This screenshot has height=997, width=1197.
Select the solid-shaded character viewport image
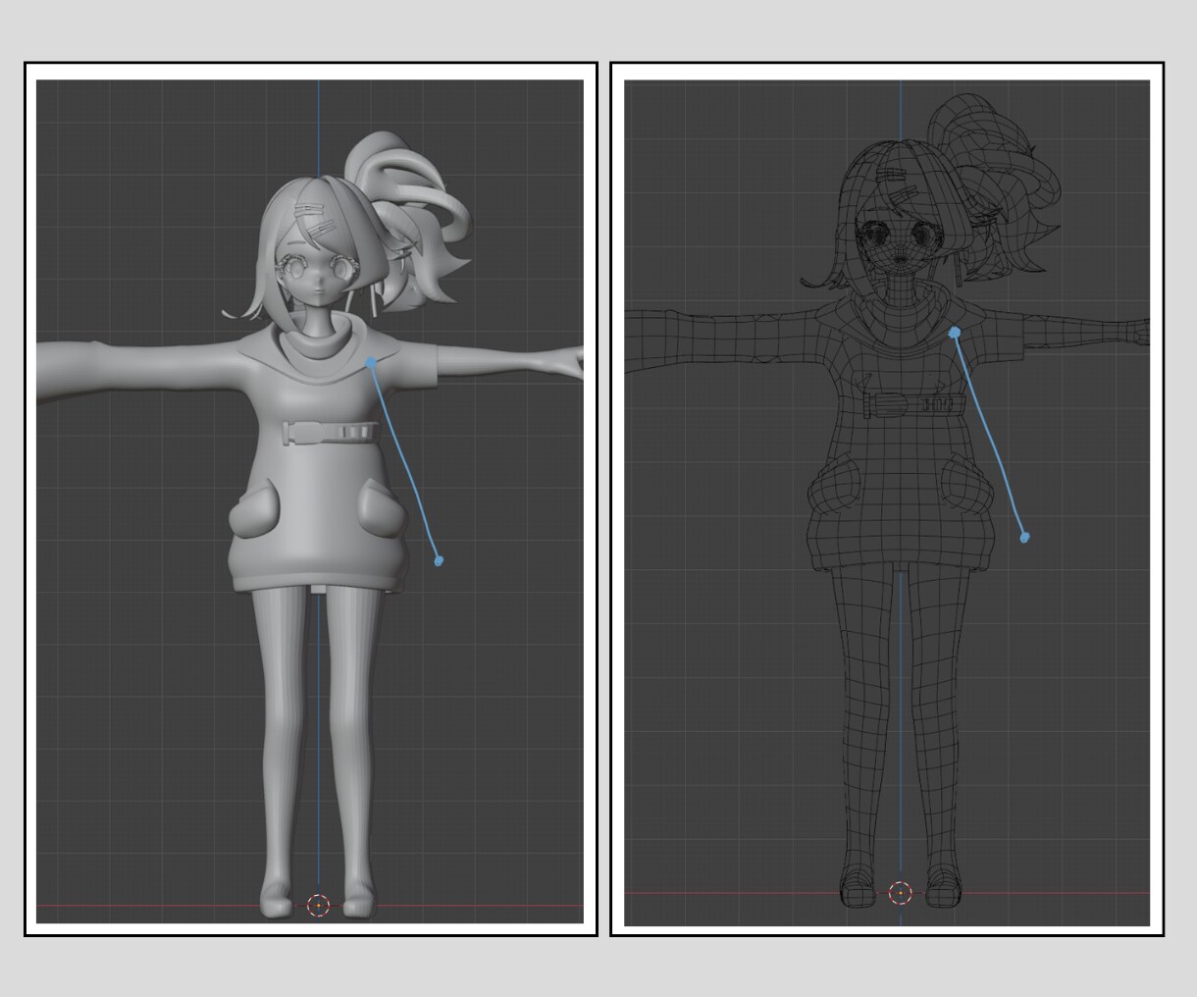coord(310,501)
